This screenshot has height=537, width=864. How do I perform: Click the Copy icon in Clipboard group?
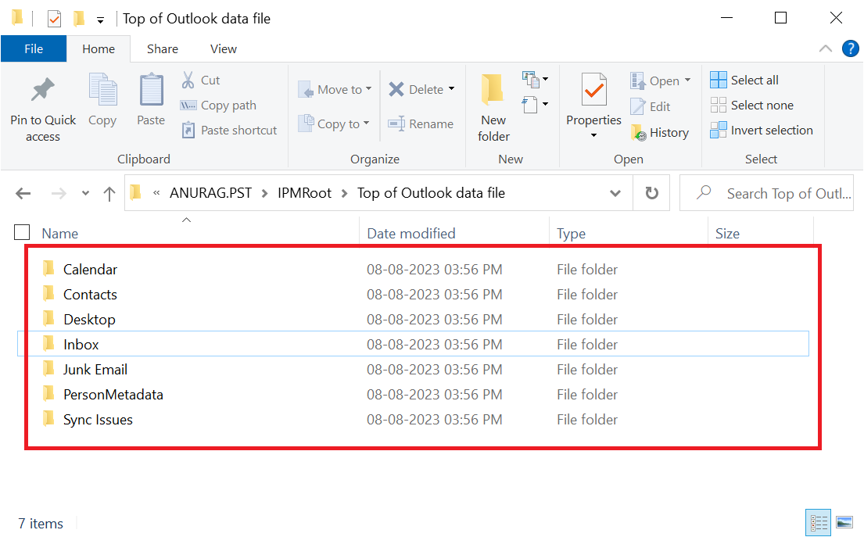tap(102, 90)
